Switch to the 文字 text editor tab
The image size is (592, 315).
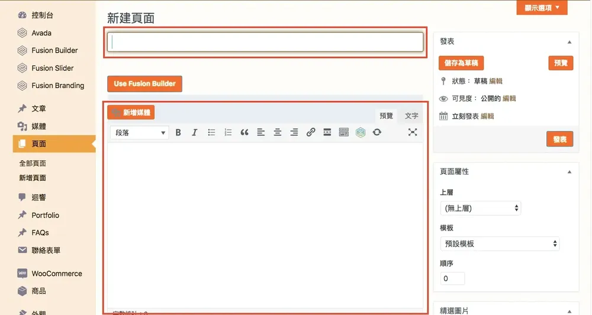tap(411, 116)
